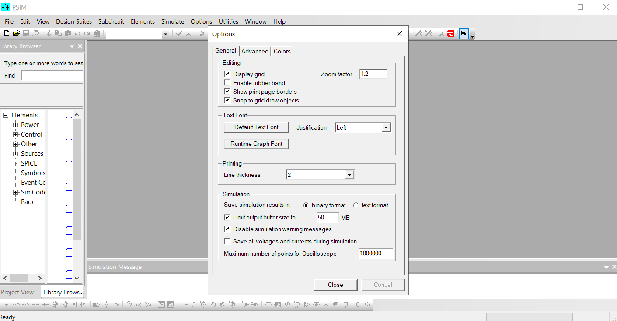Image resolution: width=617 pixels, height=321 pixels.
Task: Open the Line thickness dropdown
Action: point(349,174)
